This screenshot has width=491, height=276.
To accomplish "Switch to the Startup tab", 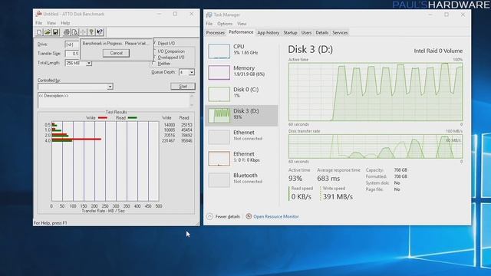I will point(290,32).
